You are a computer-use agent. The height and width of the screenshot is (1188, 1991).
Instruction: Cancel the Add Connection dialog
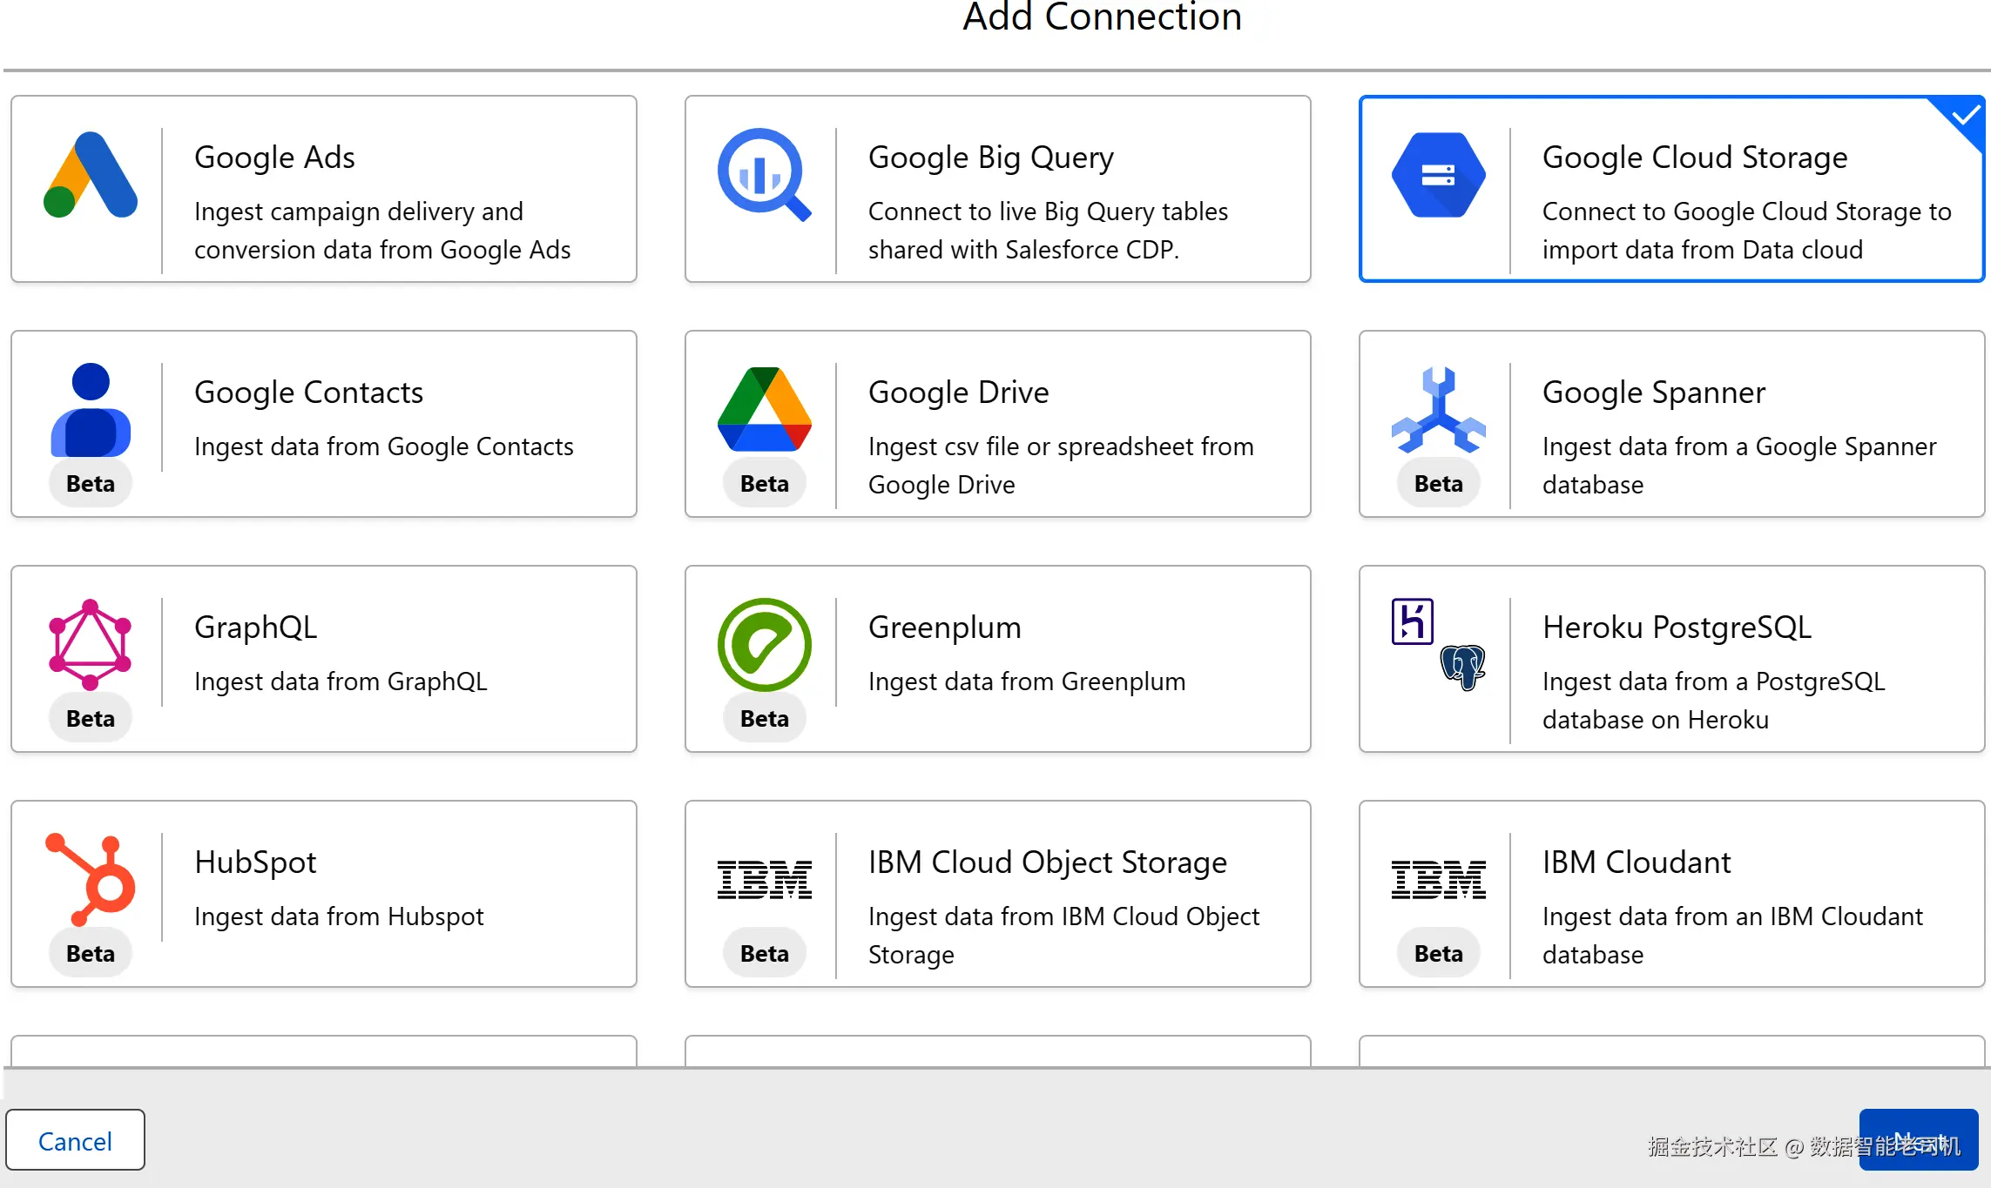click(x=76, y=1140)
